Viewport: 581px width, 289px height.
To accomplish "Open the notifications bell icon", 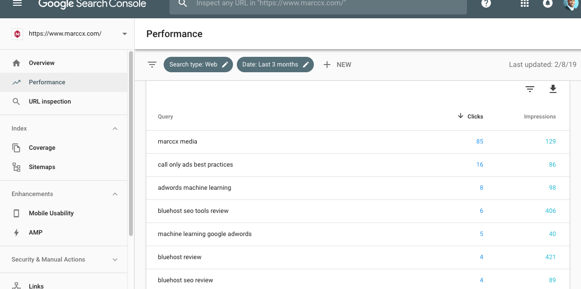I will tap(548, 3).
